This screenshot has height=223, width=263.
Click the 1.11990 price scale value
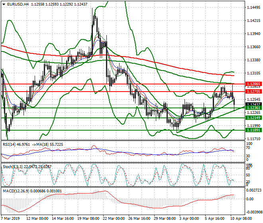(254, 125)
